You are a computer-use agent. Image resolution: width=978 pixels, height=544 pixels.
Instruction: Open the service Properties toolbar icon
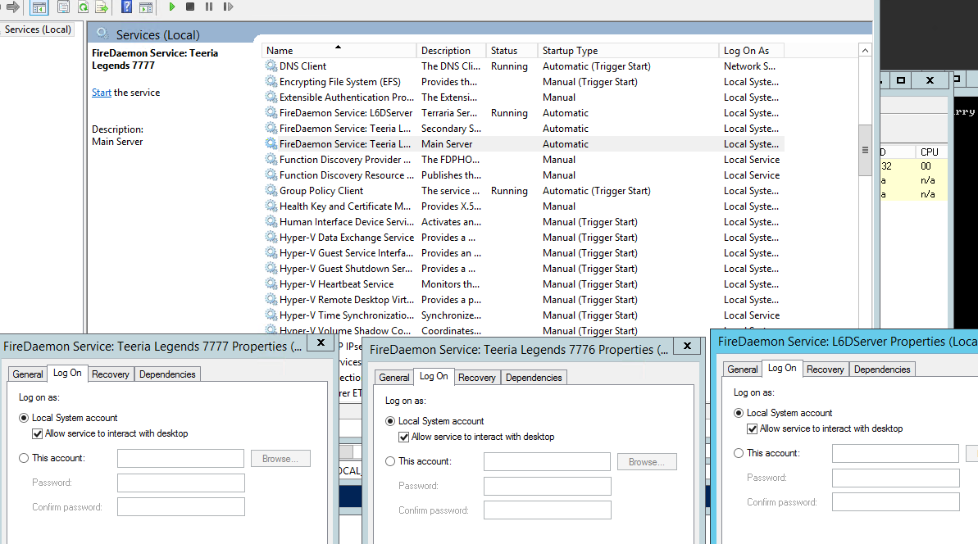click(63, 7)
